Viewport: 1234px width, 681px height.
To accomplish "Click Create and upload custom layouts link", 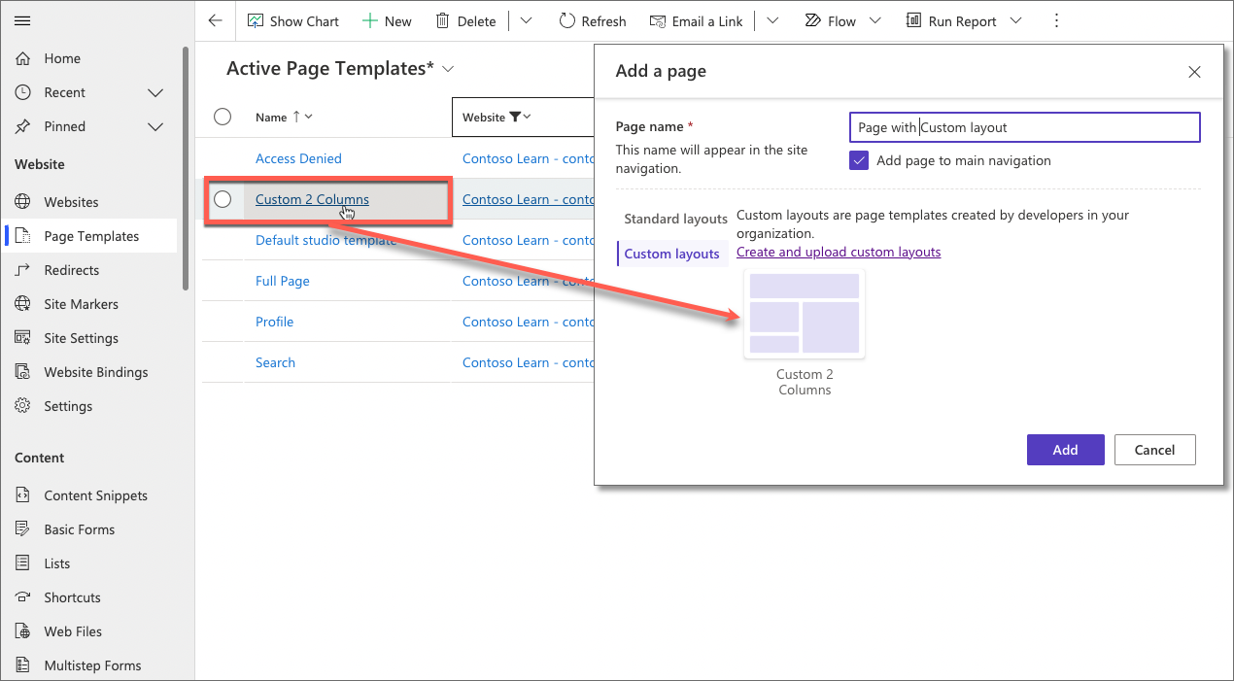I will pyautogui.click(x=838, y=251).
